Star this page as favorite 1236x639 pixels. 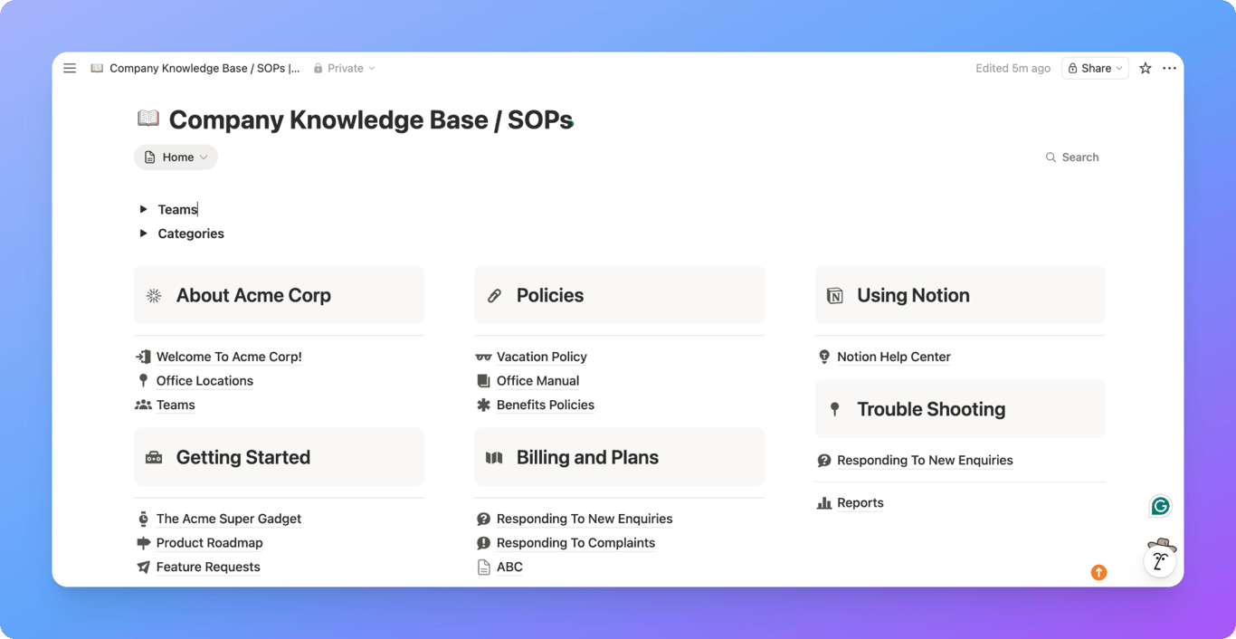coord(1146,68)
